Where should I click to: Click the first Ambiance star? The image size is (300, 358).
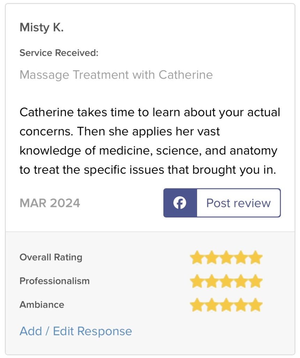(197, 305)
